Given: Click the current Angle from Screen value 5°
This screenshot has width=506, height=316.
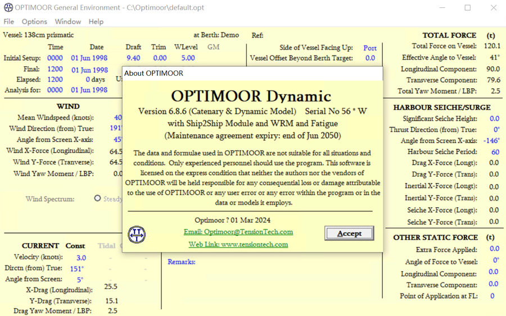Looking at the screenshot, I should [x=80, y=280].
